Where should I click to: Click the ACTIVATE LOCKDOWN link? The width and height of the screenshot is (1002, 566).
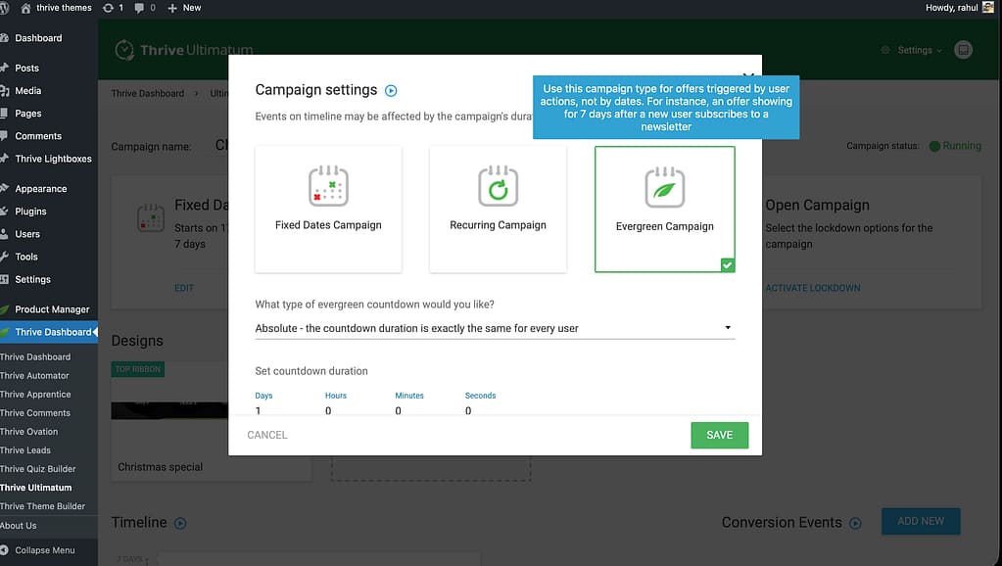[812, 288]
